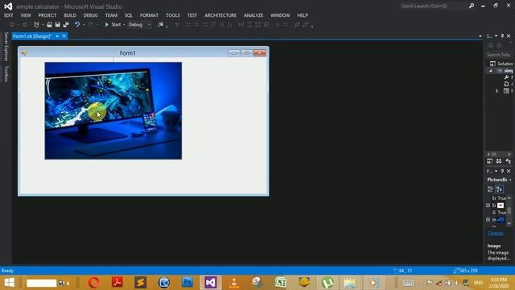The width and height of the screenshot is (515, 290).
Task: Open the TOOLS menu
Action: [173, 15]
